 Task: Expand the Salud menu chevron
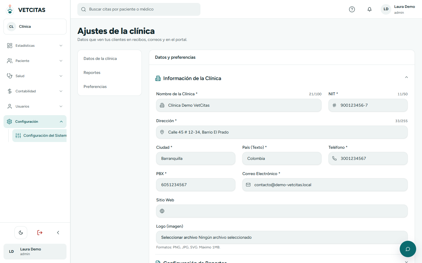(61, 76)
